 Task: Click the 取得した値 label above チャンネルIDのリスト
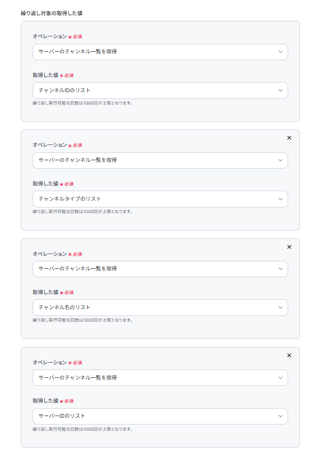(45, 75)
